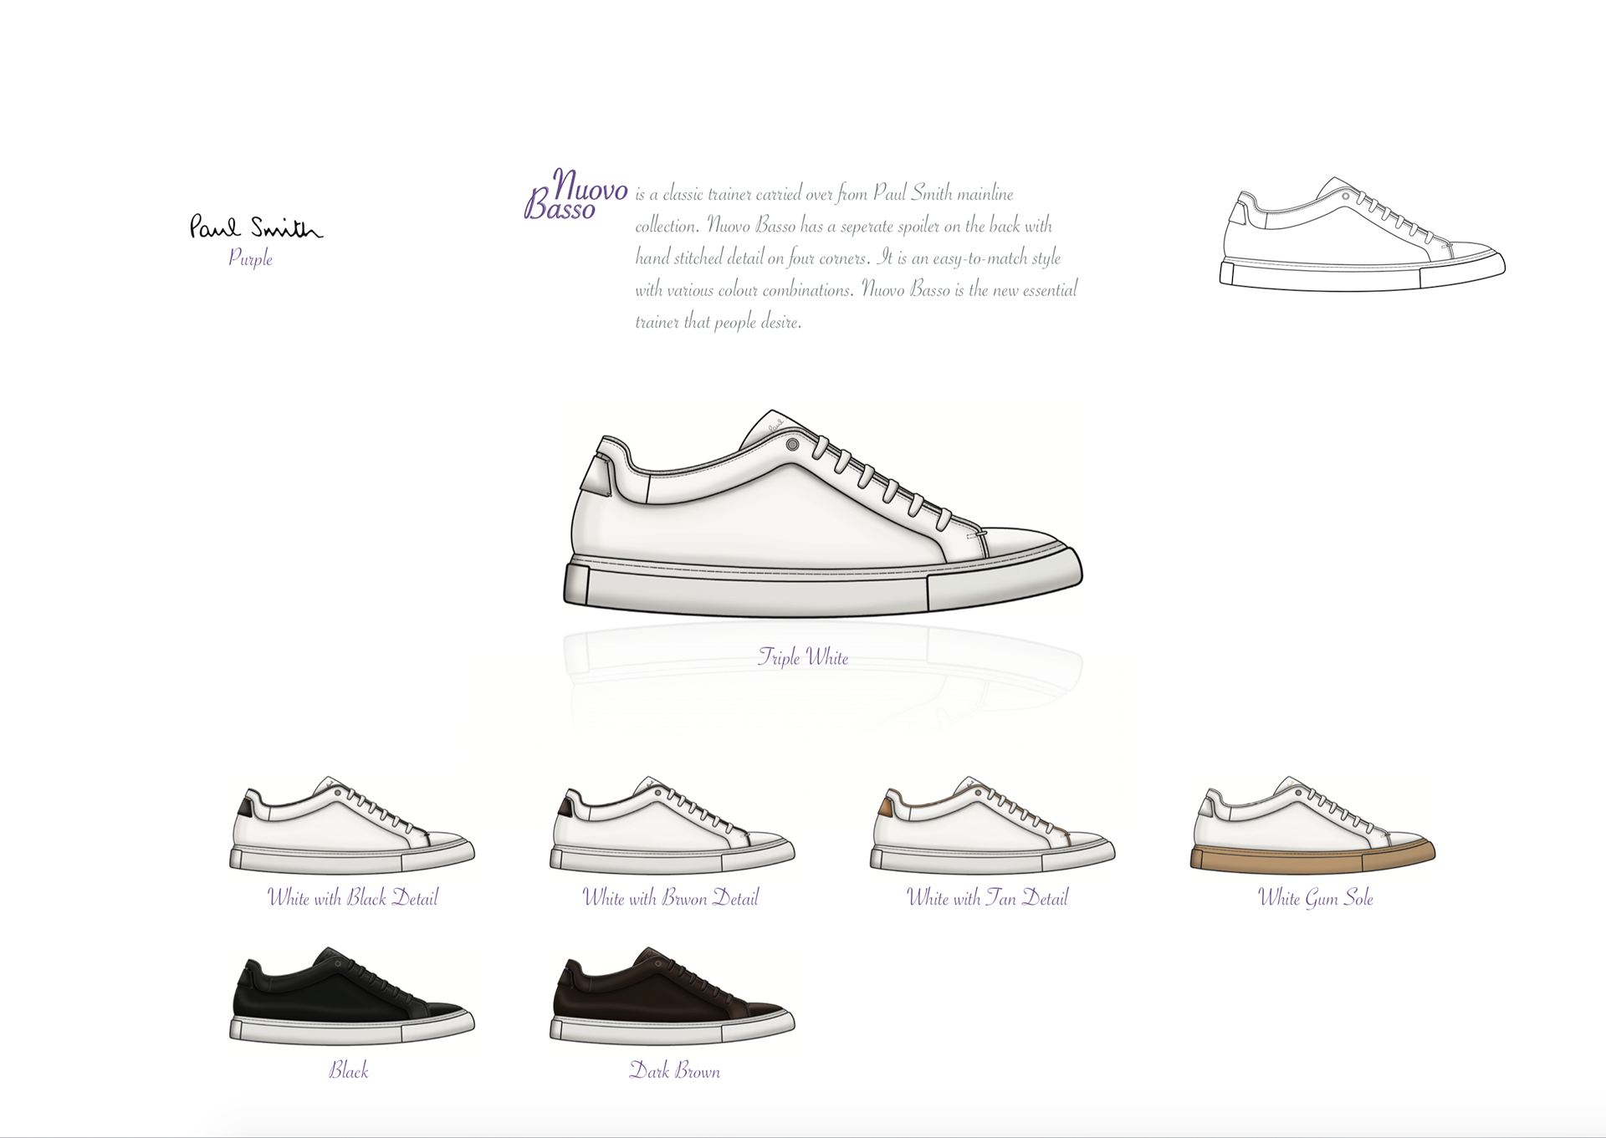The image size is (1606, 1138).
Task: Click the White Gum Sole caption
Action: 1315,898
